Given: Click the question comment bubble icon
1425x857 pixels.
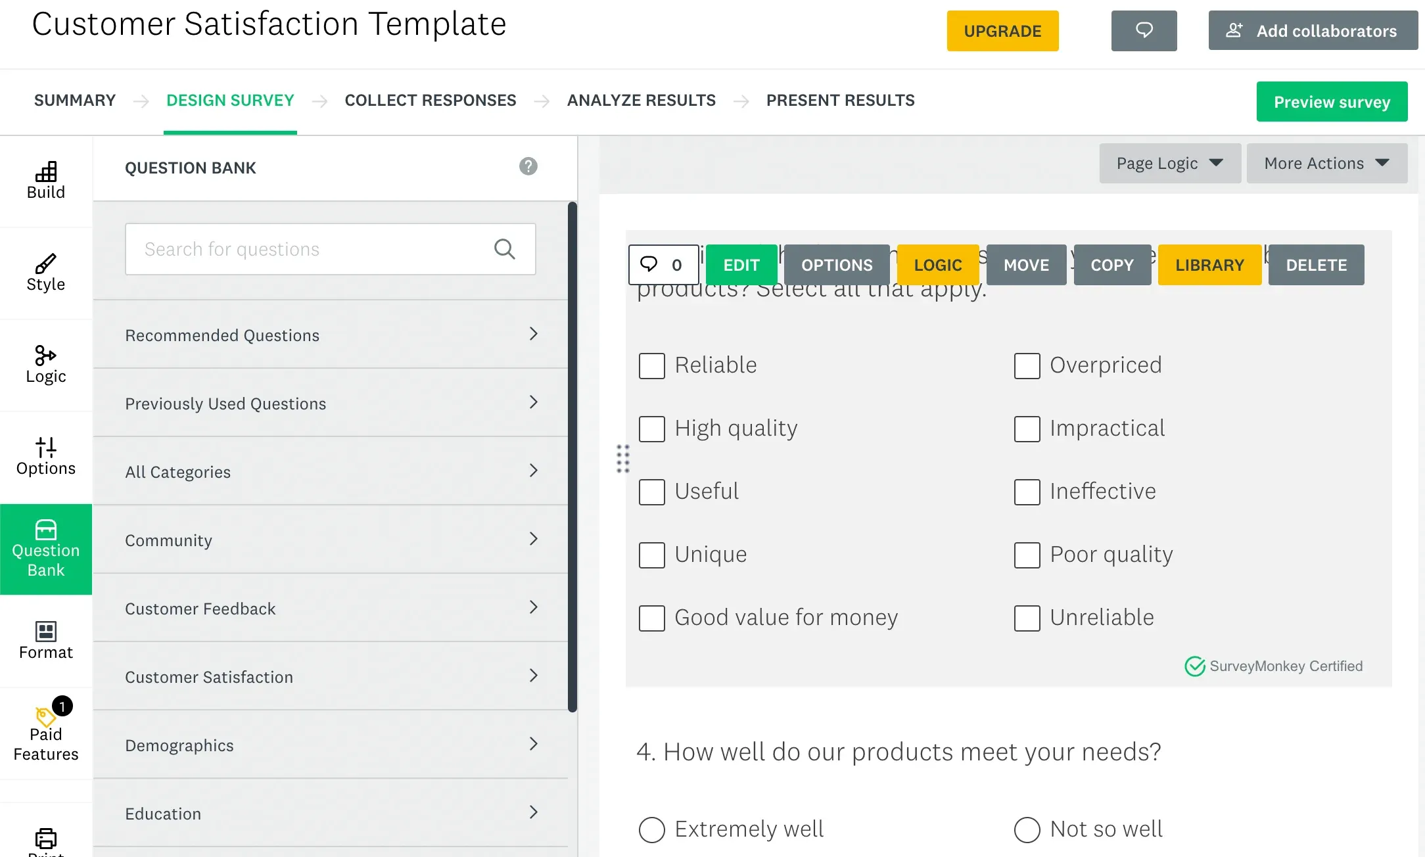Looking at the screenshot, I should [663, 265].
